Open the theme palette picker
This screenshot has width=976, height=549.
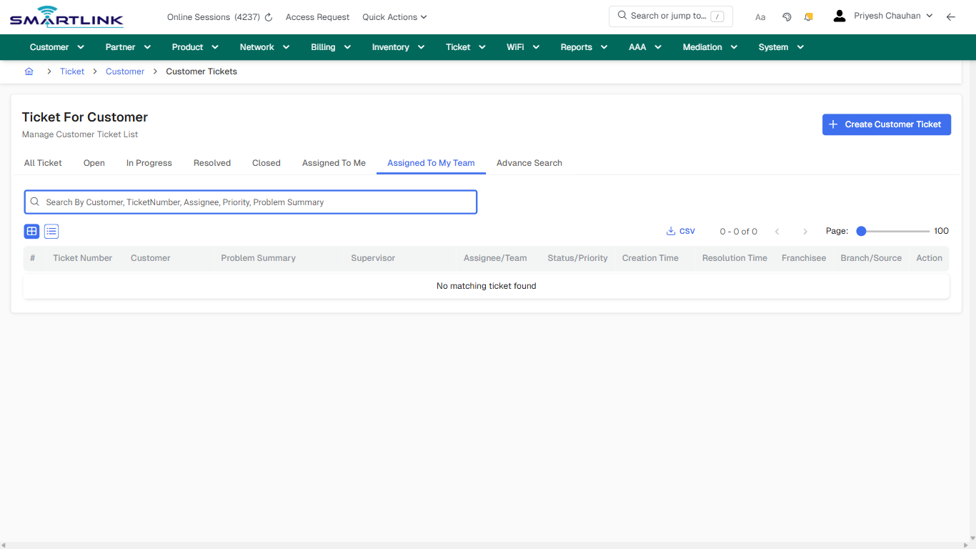[x=787, y=16]
